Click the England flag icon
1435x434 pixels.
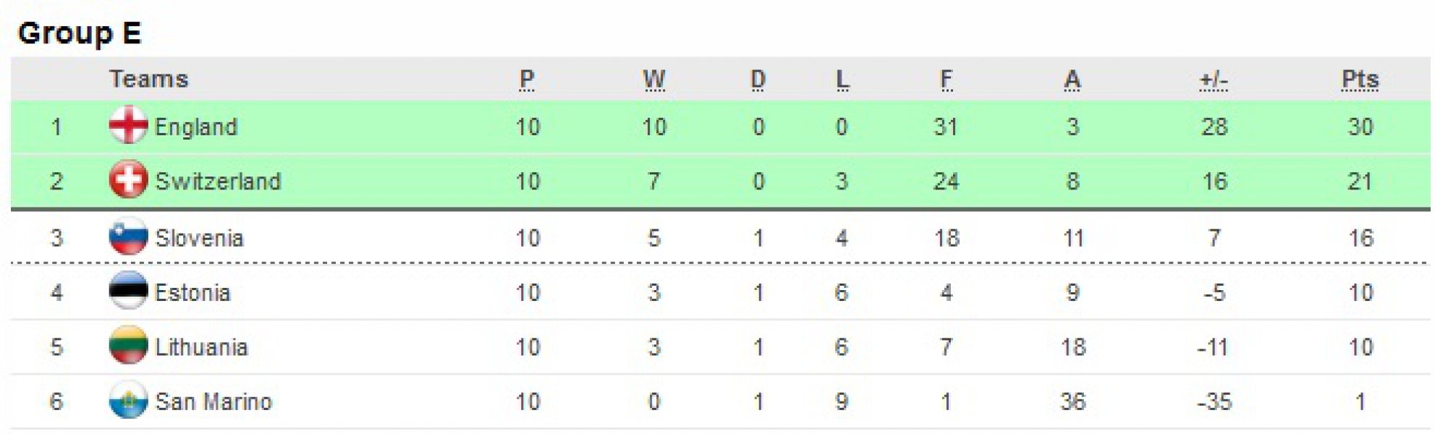click(x=128, y=125)
